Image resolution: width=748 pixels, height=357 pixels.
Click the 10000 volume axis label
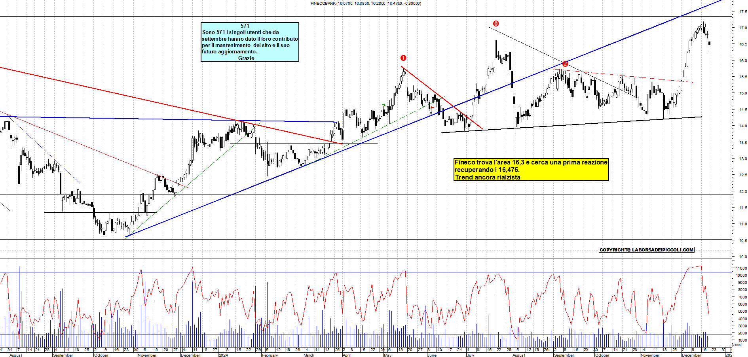click(741, 276)
